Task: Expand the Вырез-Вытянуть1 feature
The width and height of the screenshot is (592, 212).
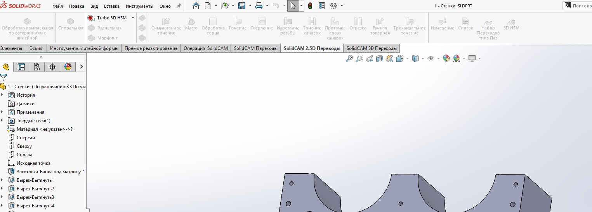Action: pos(2,180)
